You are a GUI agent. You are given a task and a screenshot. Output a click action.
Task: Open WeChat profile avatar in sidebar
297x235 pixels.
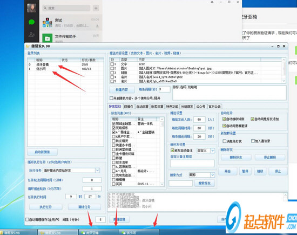point(32,8)
